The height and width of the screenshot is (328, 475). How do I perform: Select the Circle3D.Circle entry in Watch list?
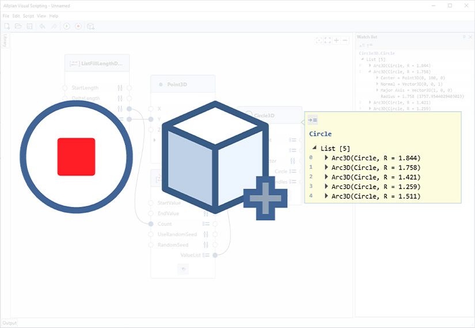[377, 53]
